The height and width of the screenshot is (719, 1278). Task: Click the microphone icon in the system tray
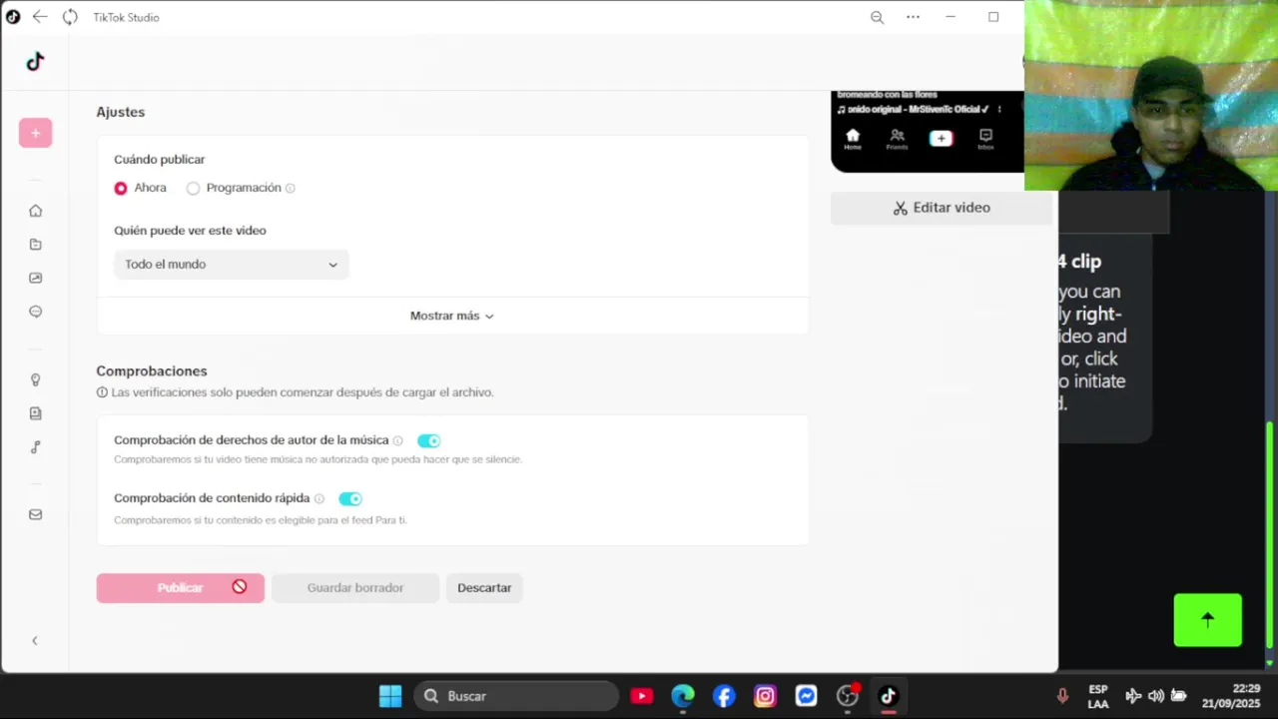1062,696
